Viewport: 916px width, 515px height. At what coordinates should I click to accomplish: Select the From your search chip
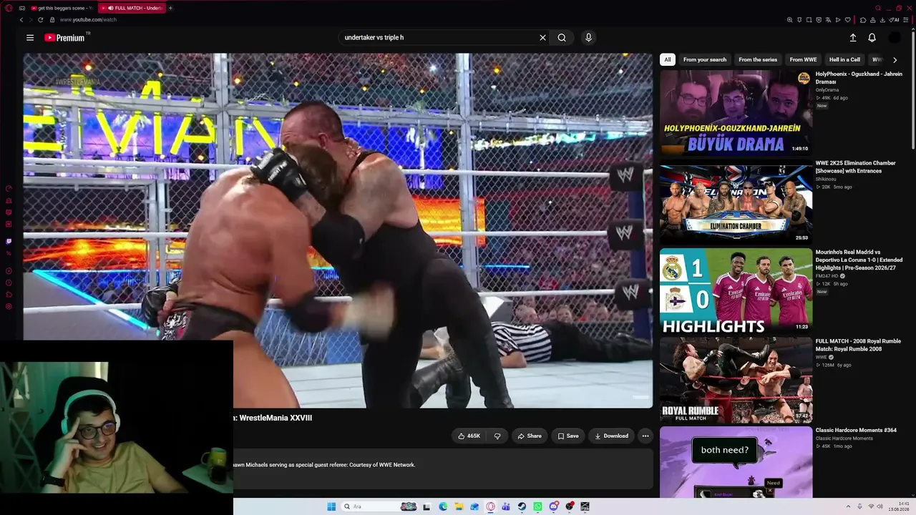tap(705, 60)
